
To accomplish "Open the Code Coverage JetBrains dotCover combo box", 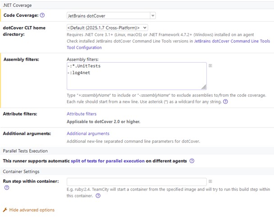I will [111, 15].
